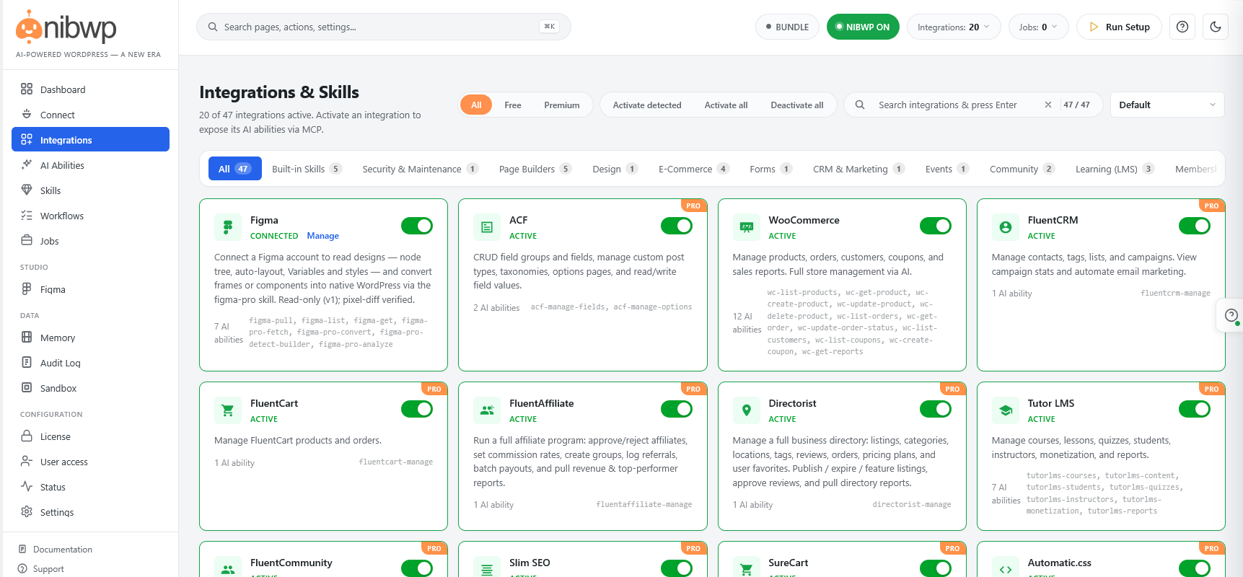Open Status page
Image resolution: width=1243 pixels, height=577 pixels.
90,487
